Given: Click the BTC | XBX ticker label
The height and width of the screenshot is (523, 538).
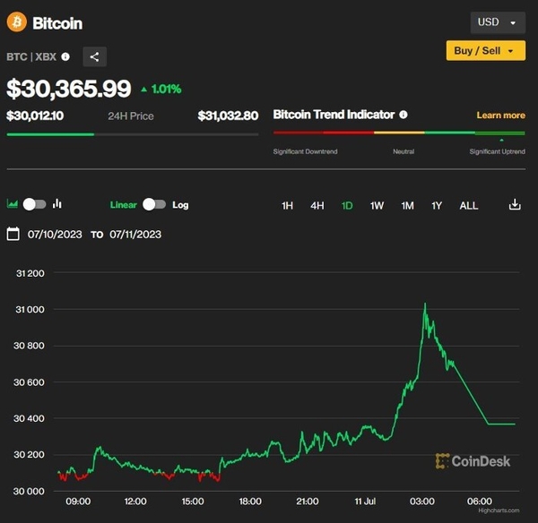Looking at the screenshot, I should pos(31,56).
